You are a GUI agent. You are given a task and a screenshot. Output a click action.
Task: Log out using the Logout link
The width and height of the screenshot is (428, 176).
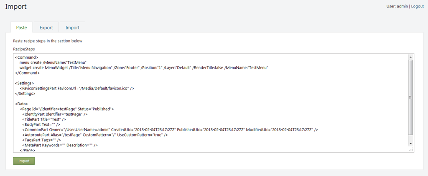(417, 7)
